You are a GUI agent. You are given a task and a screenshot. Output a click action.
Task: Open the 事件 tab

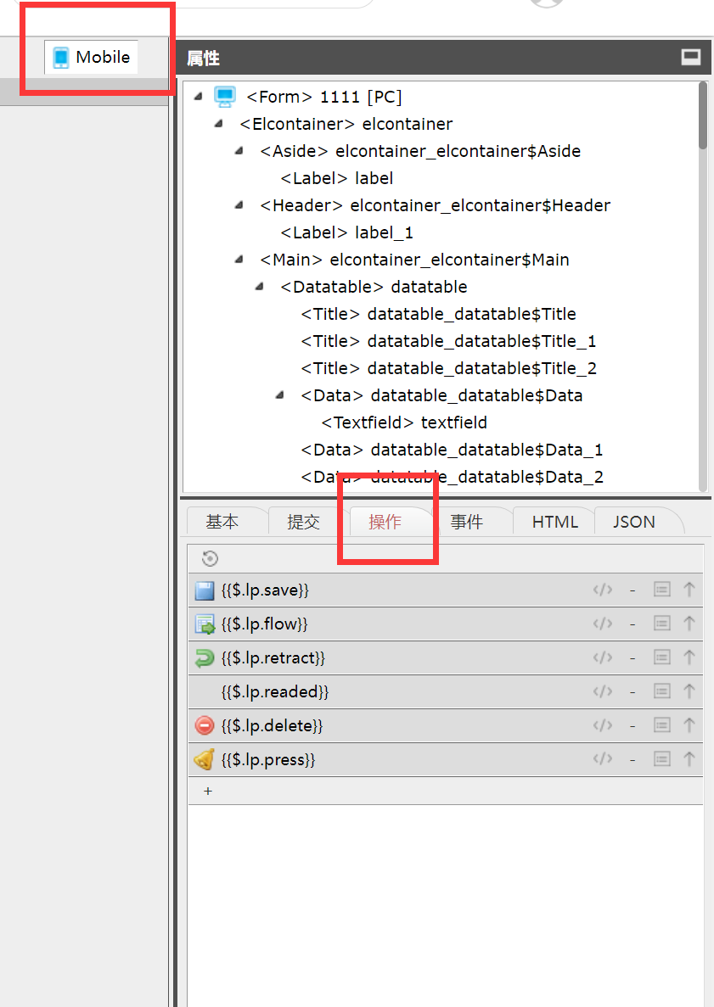467,522
